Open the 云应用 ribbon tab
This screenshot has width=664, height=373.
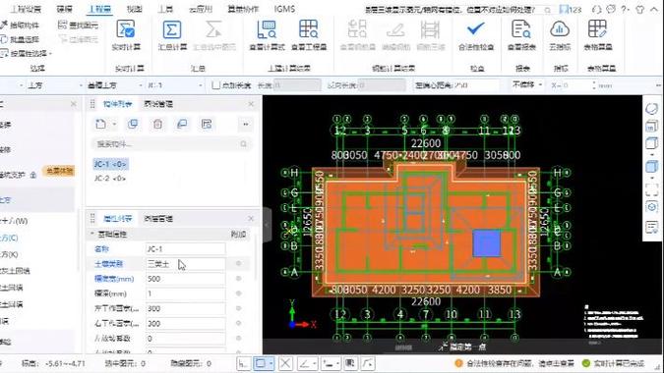pos(201,9)
